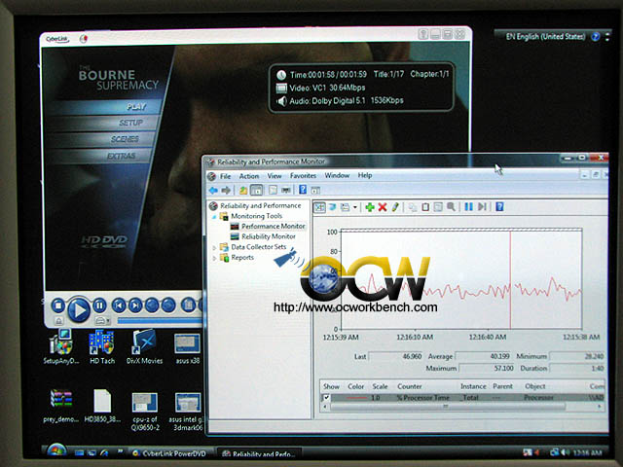The width and height of the screenshot is (623, 467).
Task: Click the Paste counter list clipboard icon
Action: point(425,207)
